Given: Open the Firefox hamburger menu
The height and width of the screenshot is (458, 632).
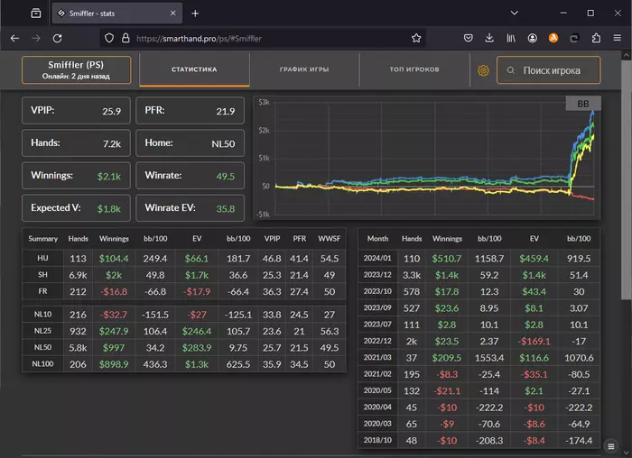Looking at the screenshot, I should (x=617, y=38).
